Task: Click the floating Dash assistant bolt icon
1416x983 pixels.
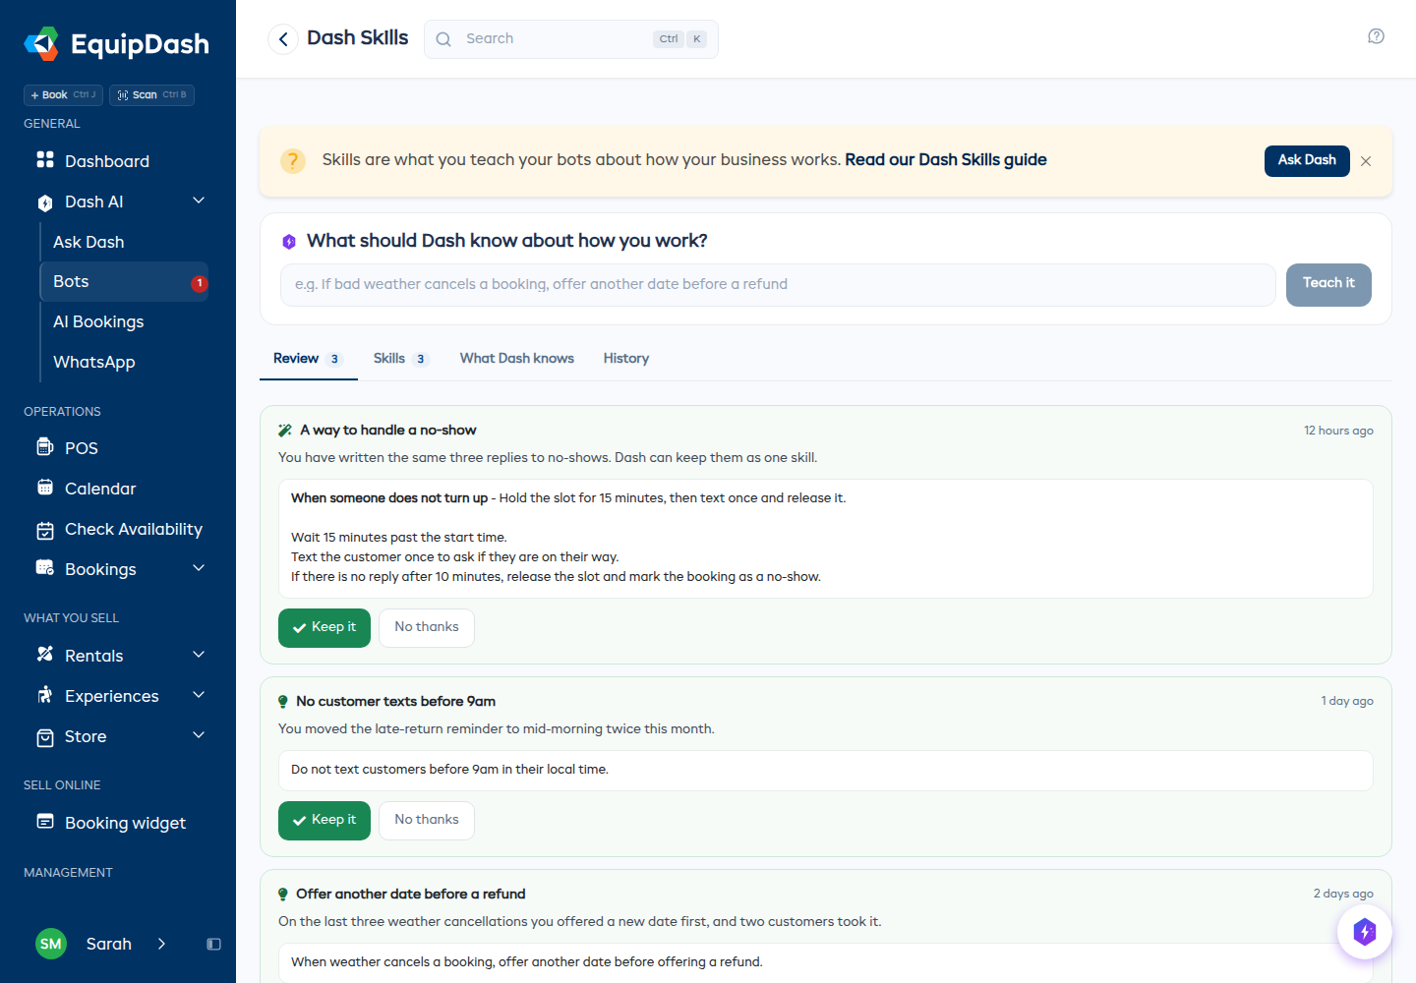Action: [1365, 932]
